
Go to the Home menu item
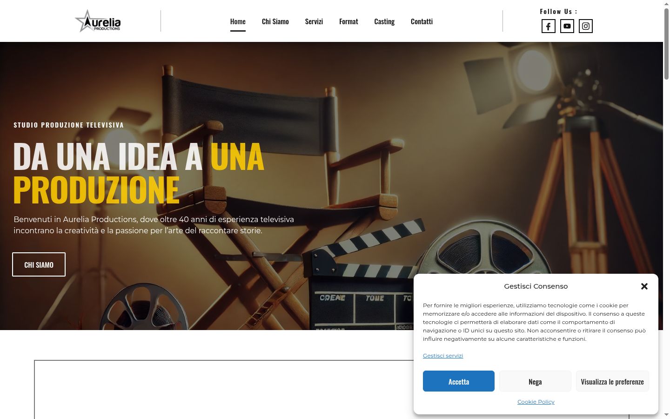238,21
